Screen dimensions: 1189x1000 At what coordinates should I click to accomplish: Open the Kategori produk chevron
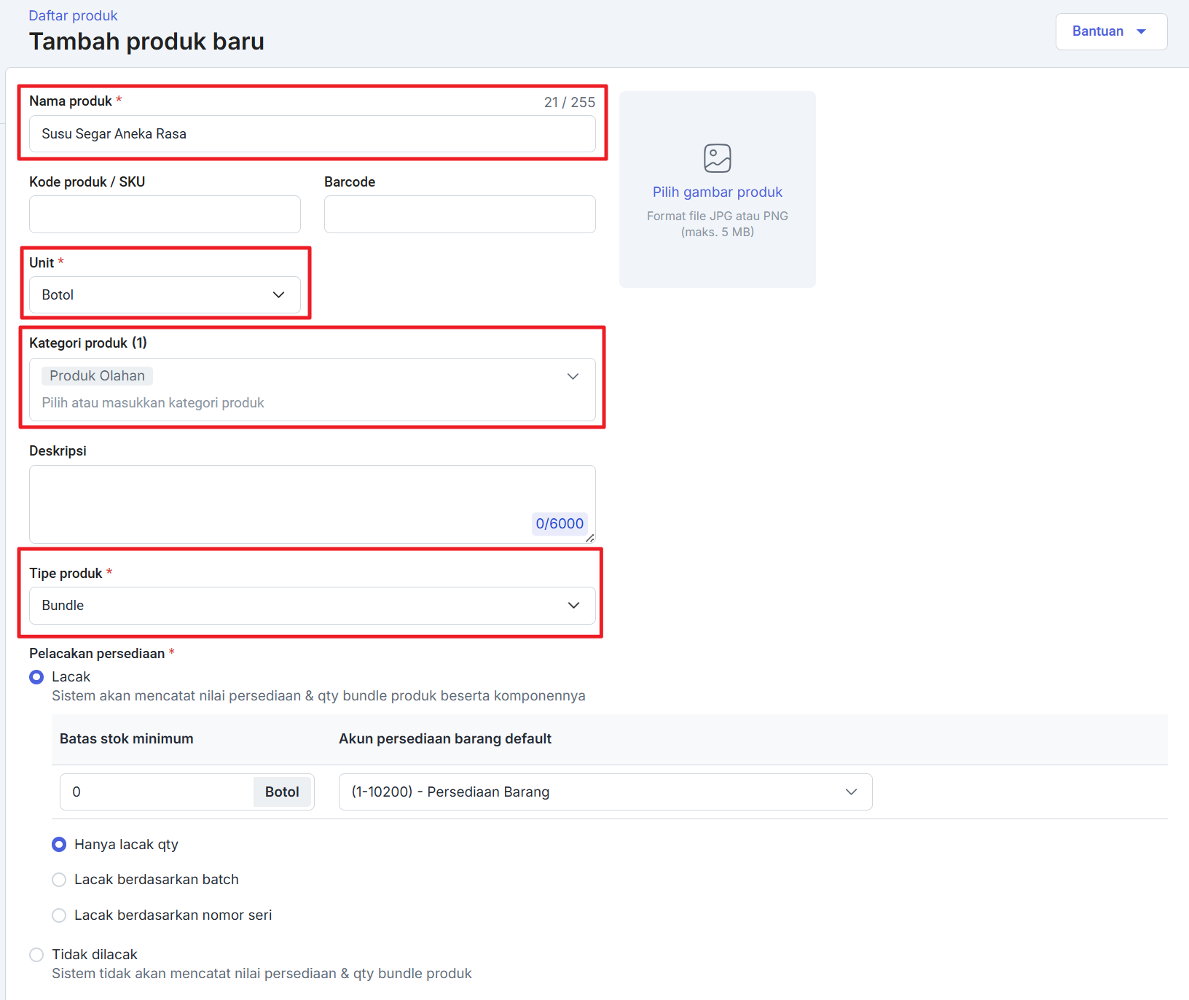click(x=573, y=377)
